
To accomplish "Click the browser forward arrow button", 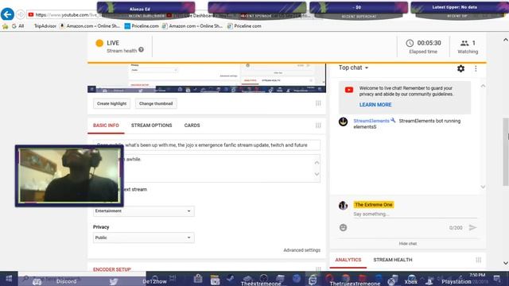I will pos(21,14).
